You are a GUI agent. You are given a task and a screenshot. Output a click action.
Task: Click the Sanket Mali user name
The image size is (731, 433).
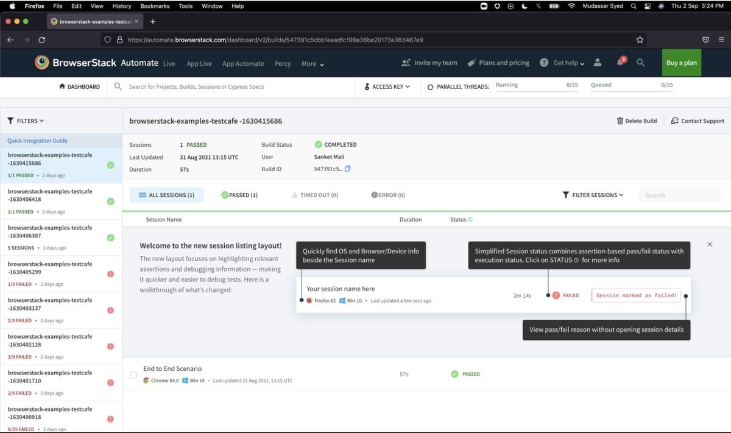click(x=329, y=157)
